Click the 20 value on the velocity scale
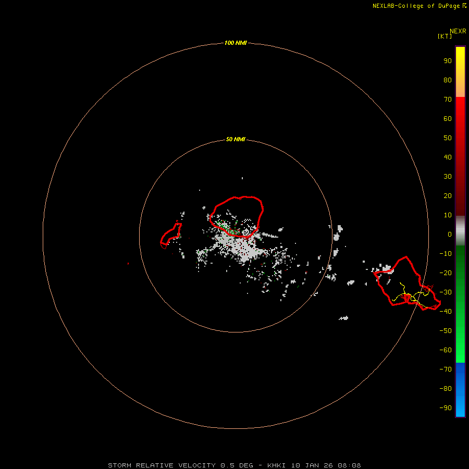 point(448,195)
